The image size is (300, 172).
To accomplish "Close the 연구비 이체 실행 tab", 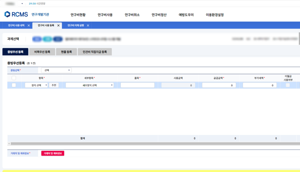I will (88, 25).
